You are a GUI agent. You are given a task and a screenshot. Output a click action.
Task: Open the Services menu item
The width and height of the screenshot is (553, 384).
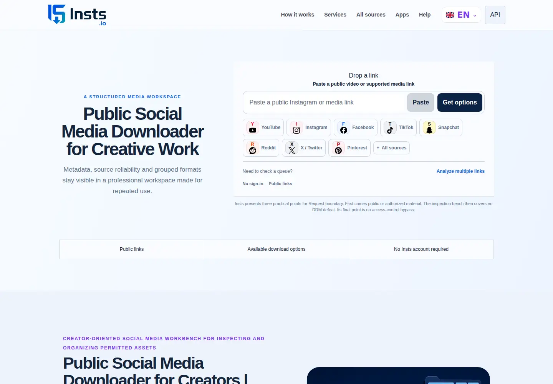click(x=335, y=15)
